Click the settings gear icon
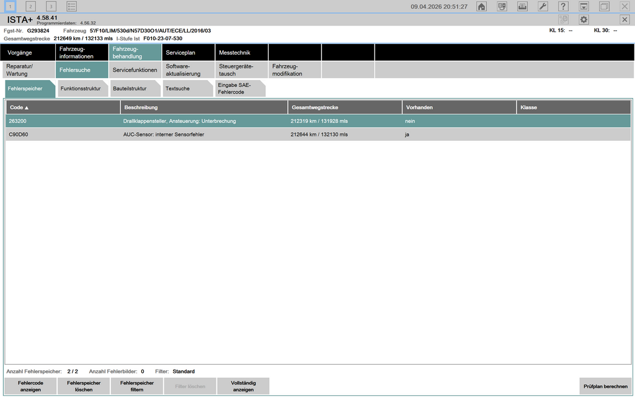Screen dimensions: 635x397 [584, 20]
